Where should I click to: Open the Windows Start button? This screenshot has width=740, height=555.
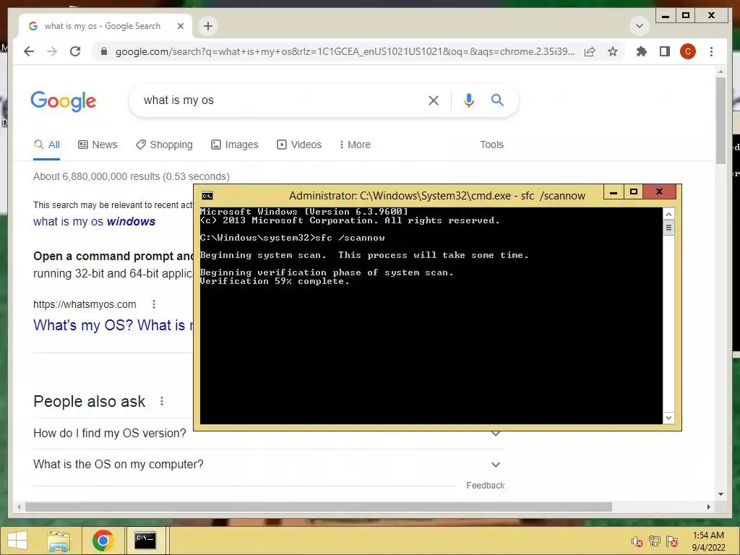(x=17, y=541)
